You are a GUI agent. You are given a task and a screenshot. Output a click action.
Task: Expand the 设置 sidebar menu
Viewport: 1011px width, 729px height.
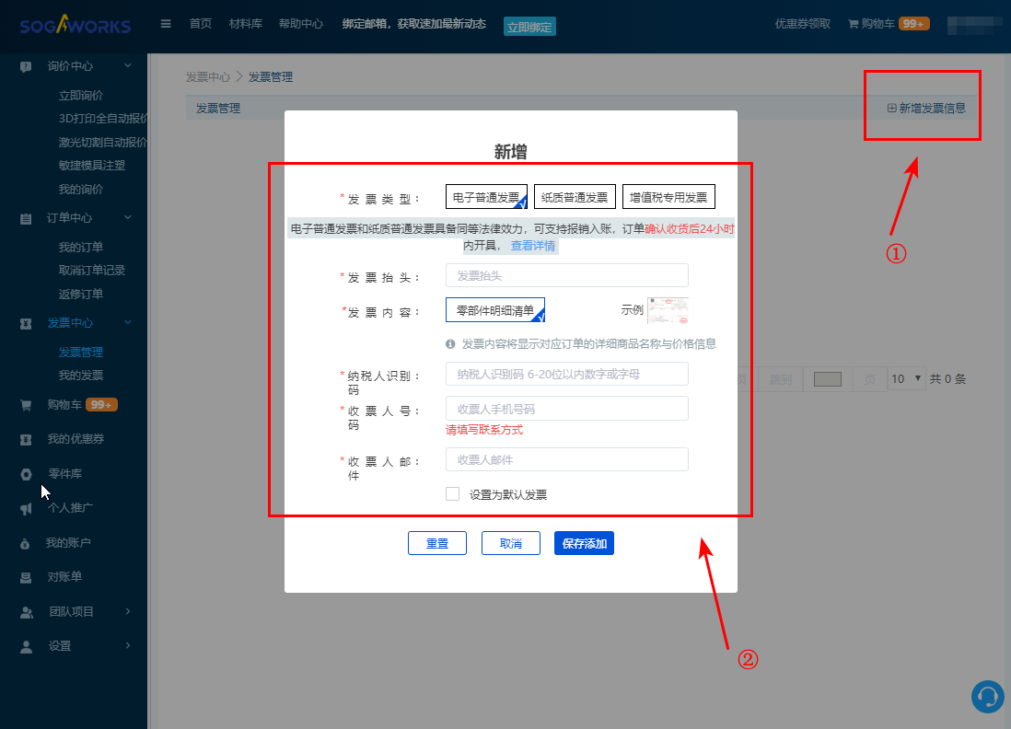point(127,646)
